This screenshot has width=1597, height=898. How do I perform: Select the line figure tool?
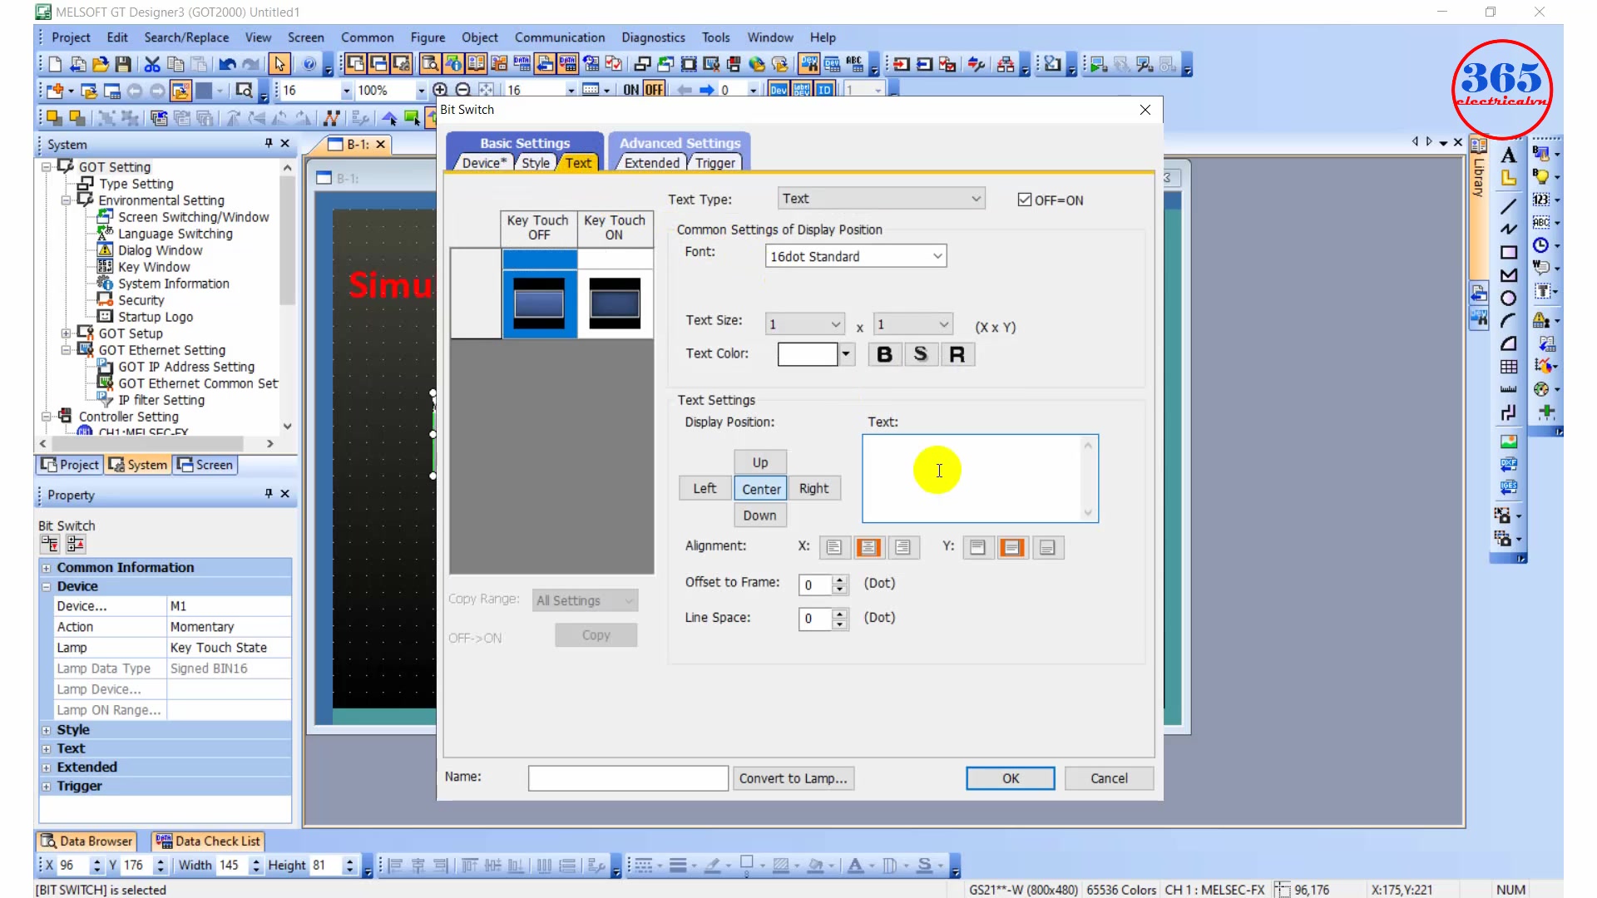[1509, 205]
